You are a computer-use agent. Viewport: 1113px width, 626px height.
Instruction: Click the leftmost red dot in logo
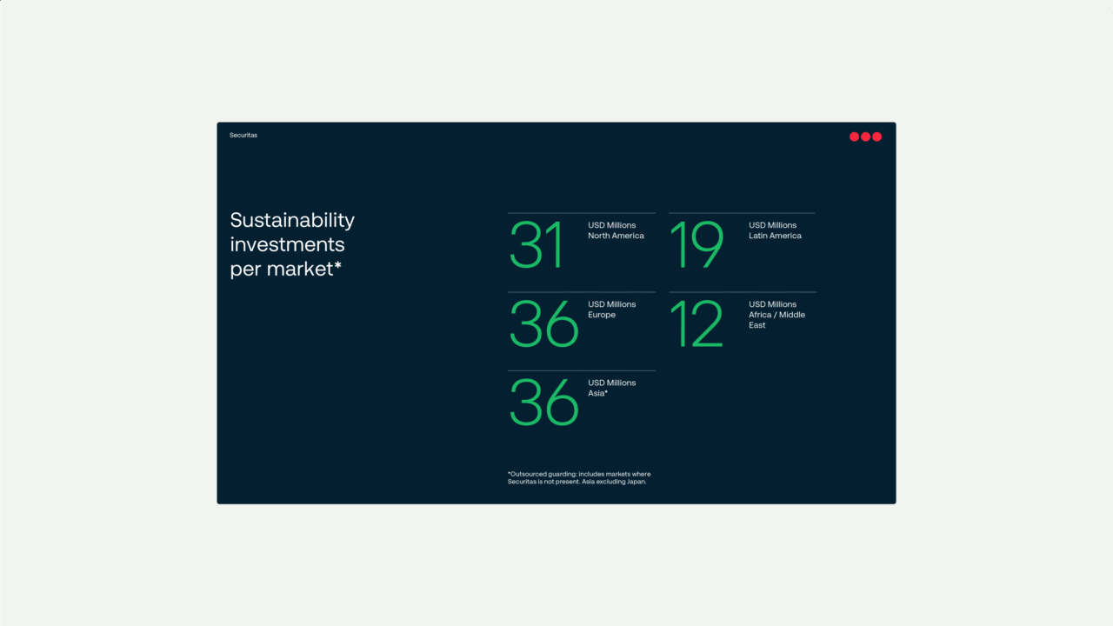pos(854,137)
